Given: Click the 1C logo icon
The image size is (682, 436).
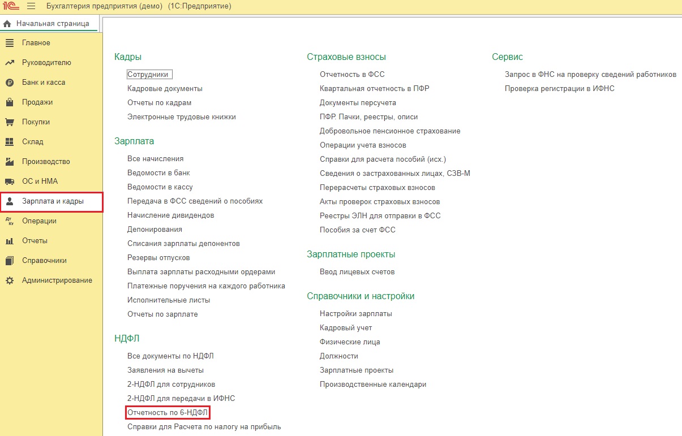Looking at the screenshot, I should click(11, 6).
